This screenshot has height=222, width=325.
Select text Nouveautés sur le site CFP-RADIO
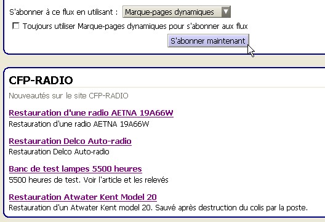click(x=68, y=96)
